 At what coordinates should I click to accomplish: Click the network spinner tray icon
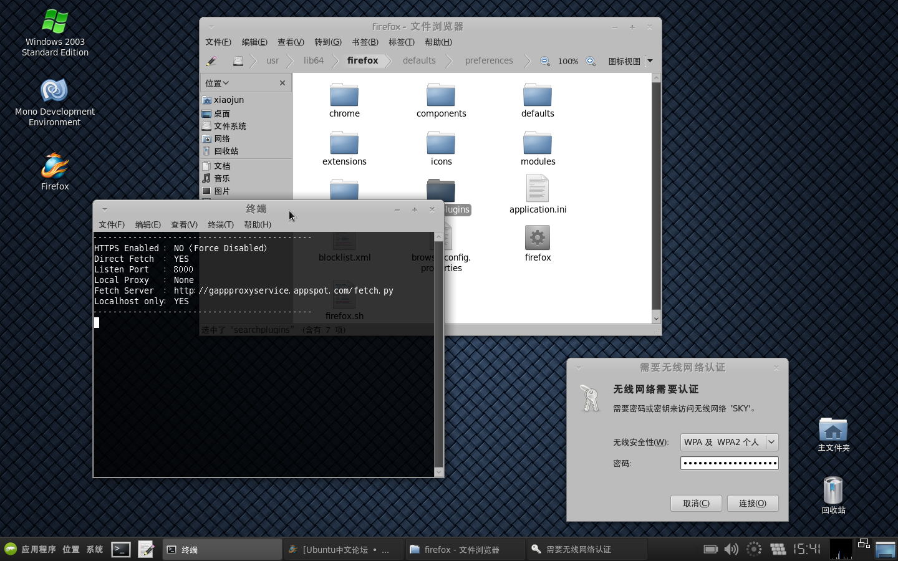[x=754, y=549]
